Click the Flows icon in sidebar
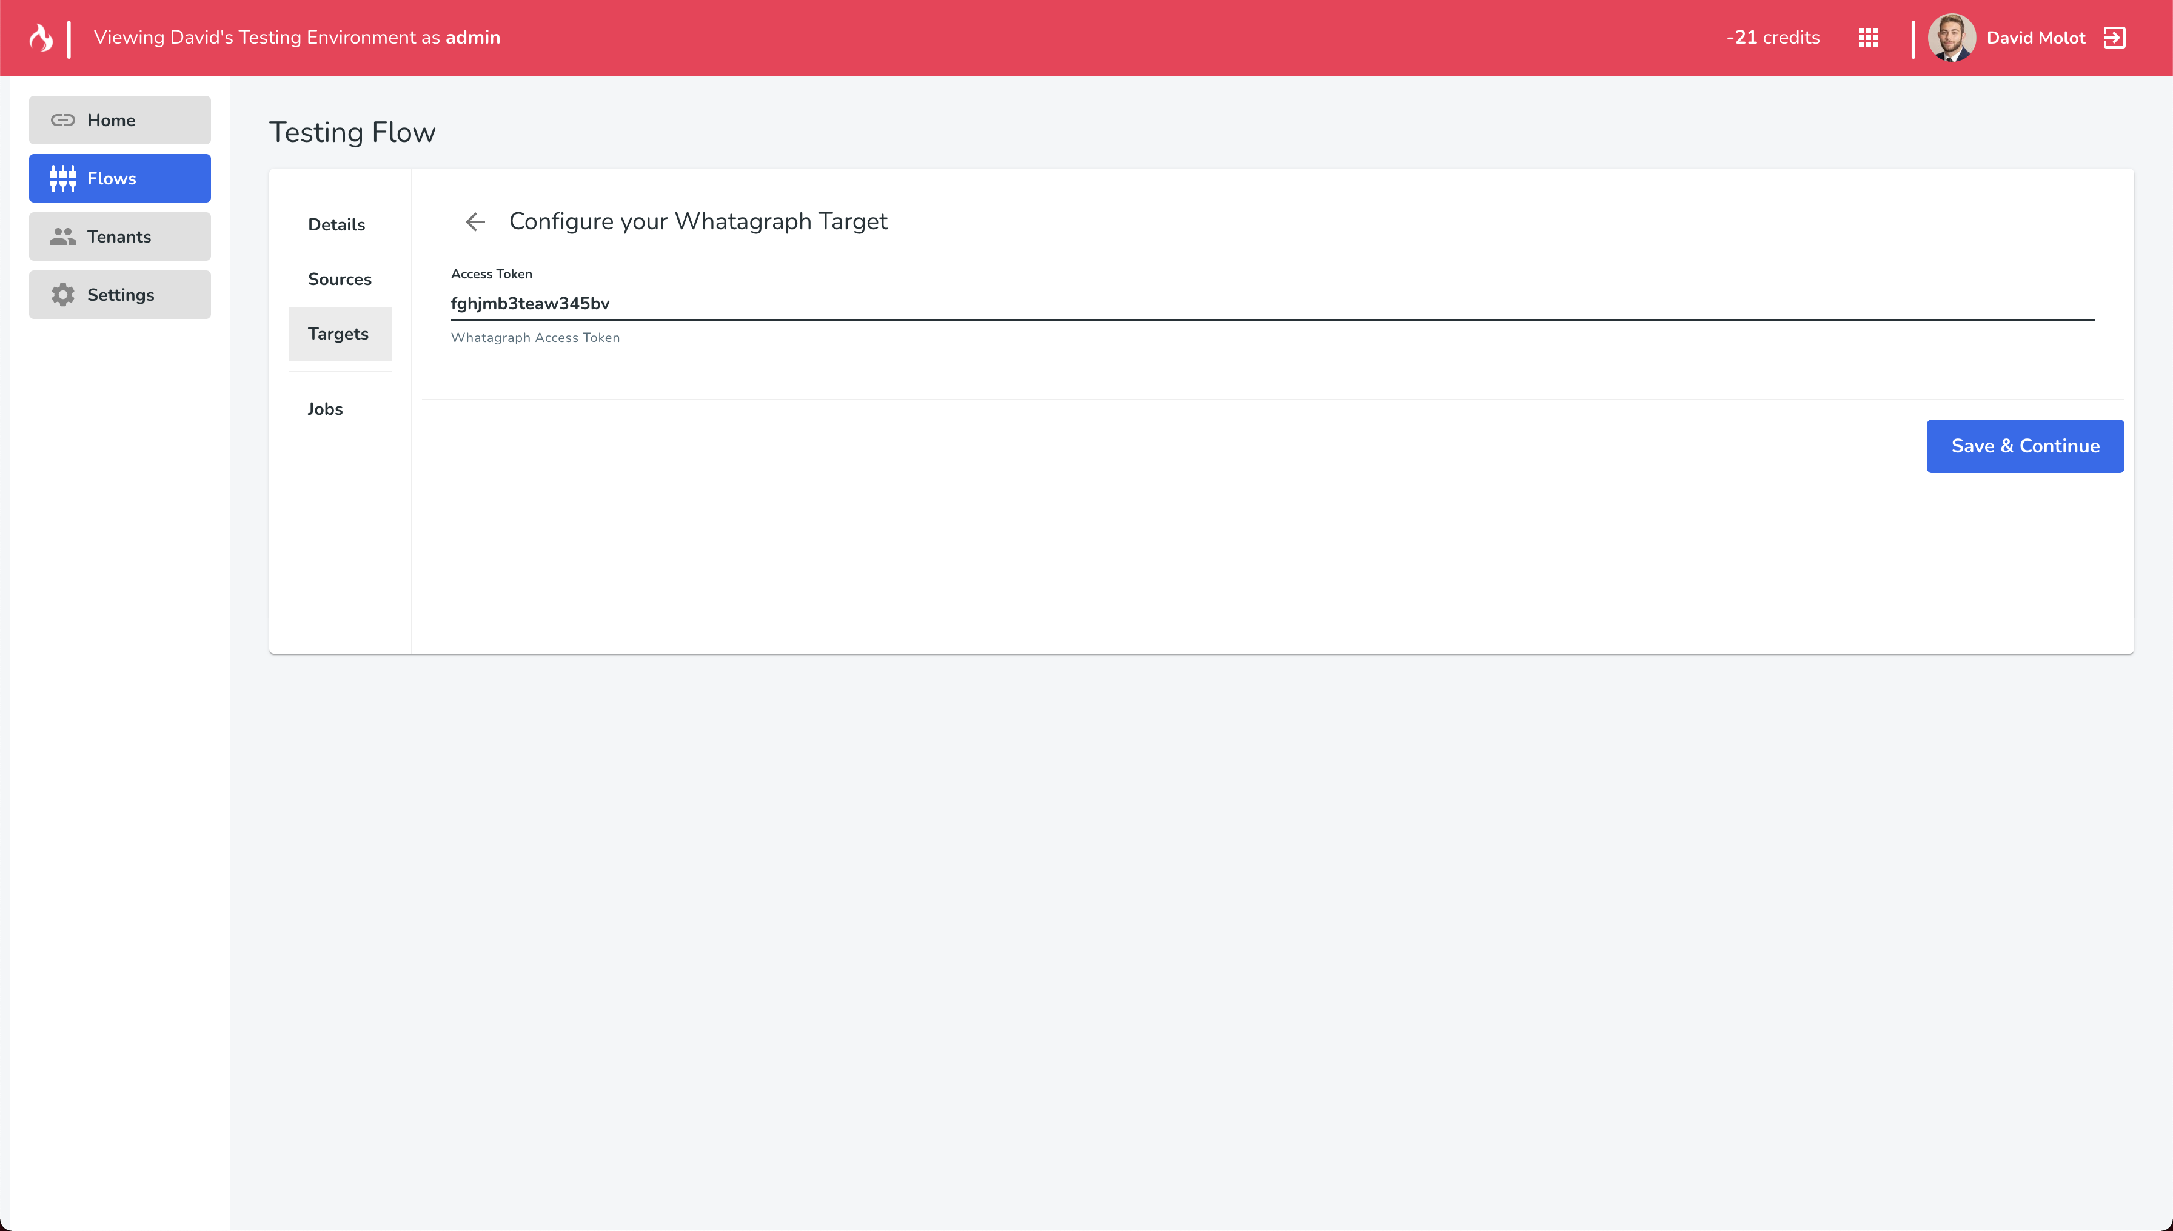 (x=62, y=178)
